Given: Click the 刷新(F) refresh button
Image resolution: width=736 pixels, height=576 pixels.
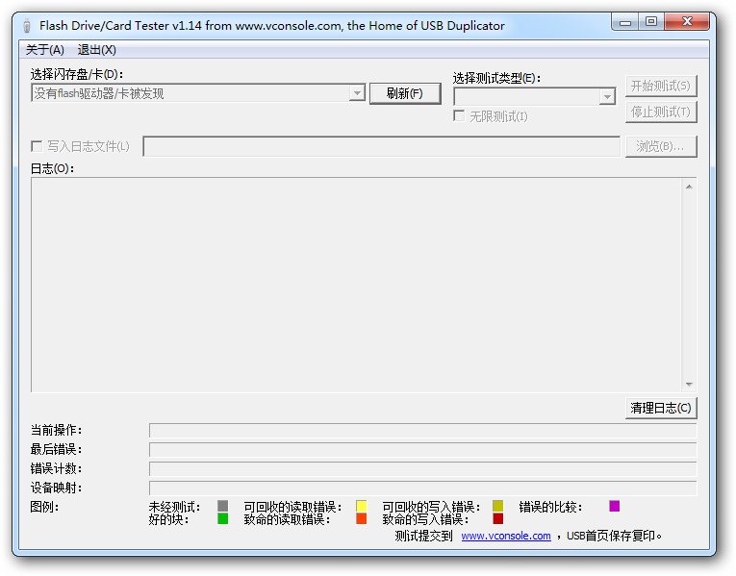Looking at the screenshot, I should 405,93.
